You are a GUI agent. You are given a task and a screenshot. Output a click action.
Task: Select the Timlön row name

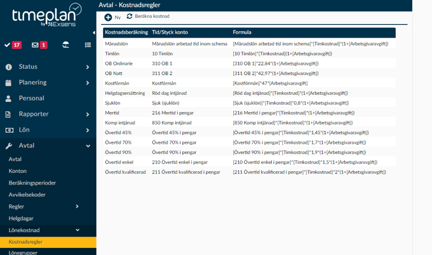click(x=112, y=53)
